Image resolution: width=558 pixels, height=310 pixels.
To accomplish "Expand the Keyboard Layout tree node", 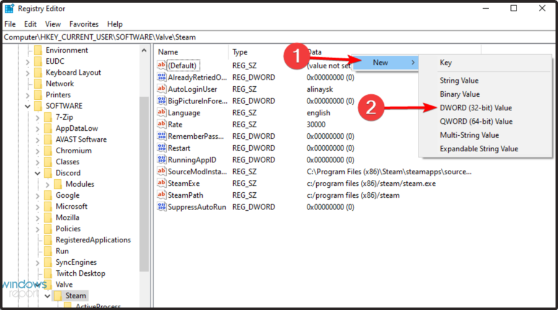I will [27, 73].
